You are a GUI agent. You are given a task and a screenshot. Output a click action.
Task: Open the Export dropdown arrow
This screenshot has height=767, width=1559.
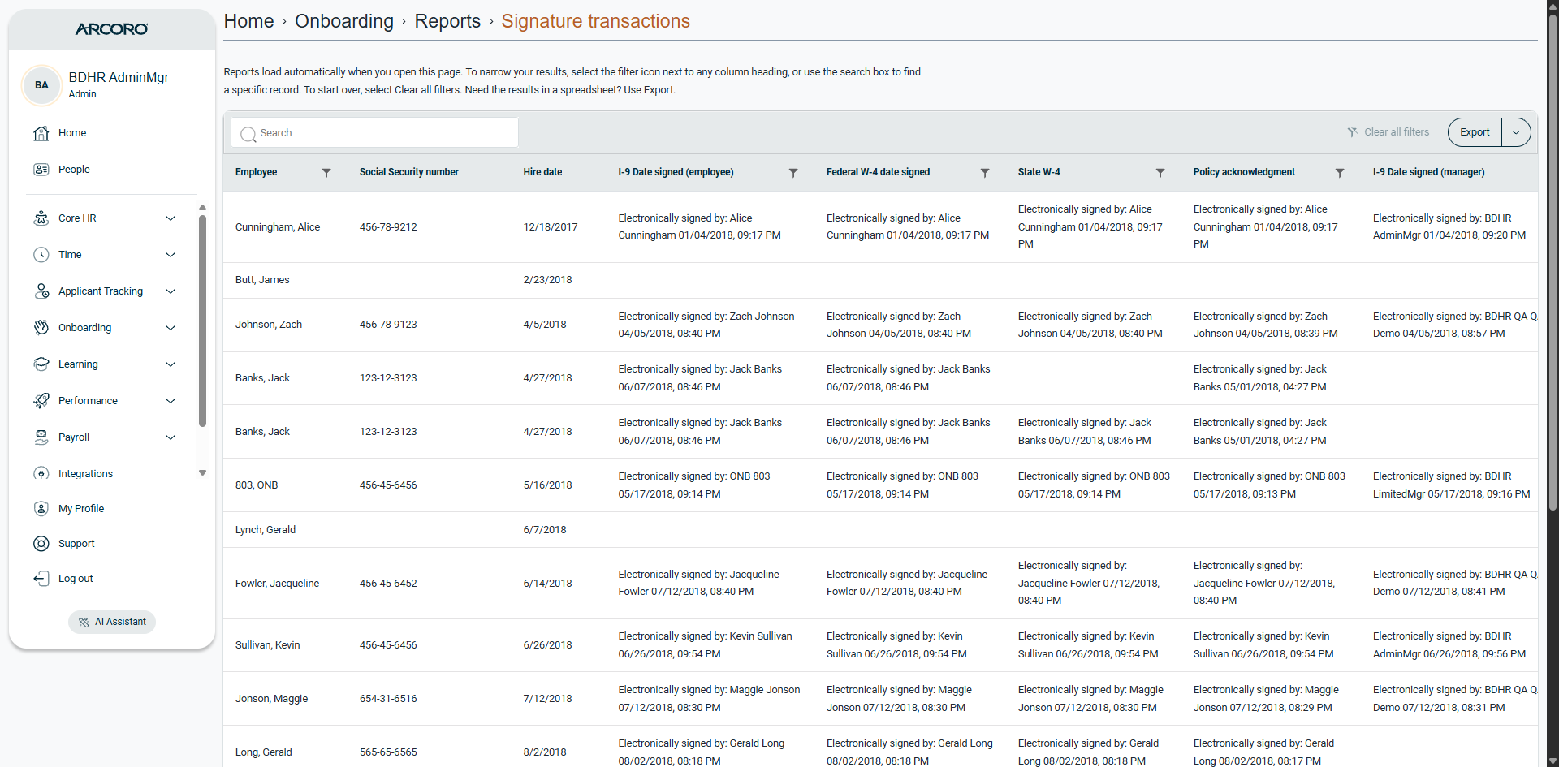[x=1516, y=132]
